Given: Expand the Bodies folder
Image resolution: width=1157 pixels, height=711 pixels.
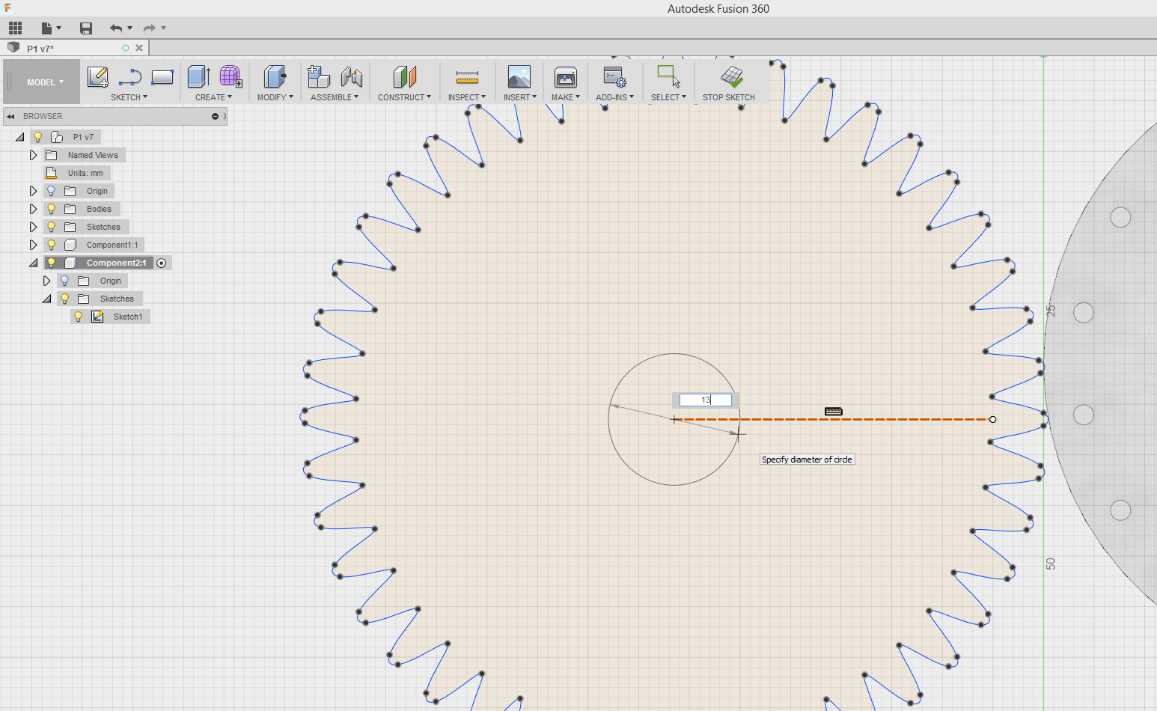Looking at the screenshot, I should pyautogui.click(x=33, y=209).
